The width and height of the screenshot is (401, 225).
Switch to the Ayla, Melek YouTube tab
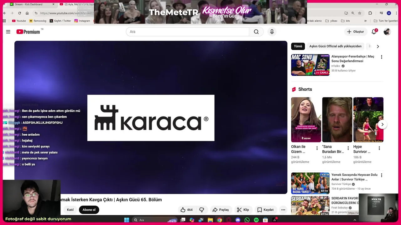coord(76,4)
